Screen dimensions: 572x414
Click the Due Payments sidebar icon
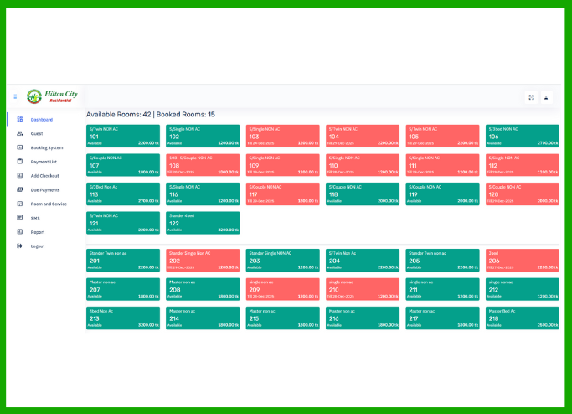(19, 190)
